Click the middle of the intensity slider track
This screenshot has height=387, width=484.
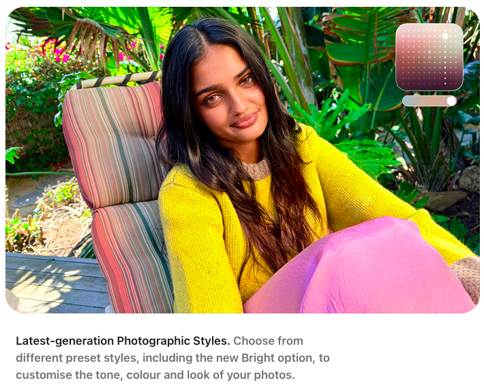(429, 101)
